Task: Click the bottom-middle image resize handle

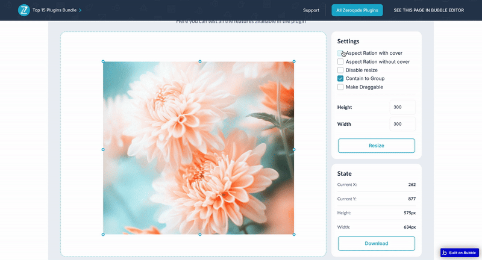Action: click(200, 235)
